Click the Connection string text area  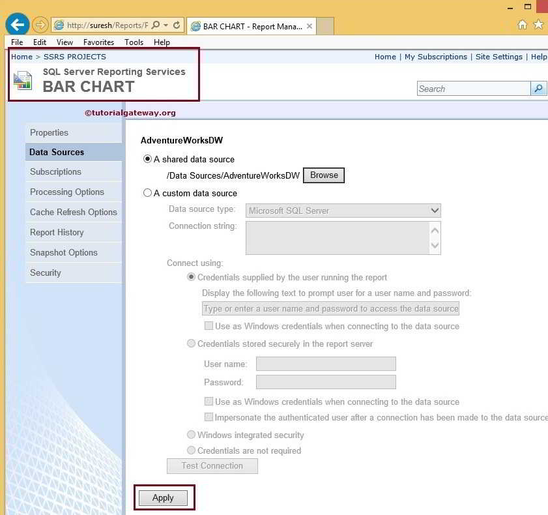338,238
